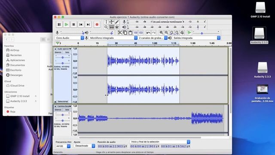
Task: Open the Inicio y final de la selección dropdown
Action: click(x=160, y=142)
